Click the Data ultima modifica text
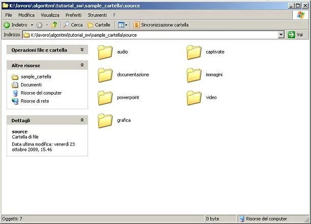Image resolution: width=311 pixels, height=224 pixels. [43, 147]
